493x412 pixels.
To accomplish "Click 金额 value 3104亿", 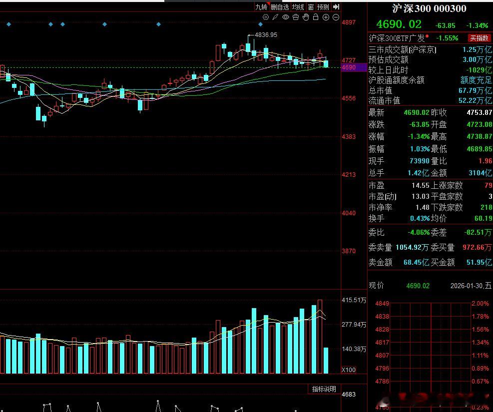I will point(481,173).
